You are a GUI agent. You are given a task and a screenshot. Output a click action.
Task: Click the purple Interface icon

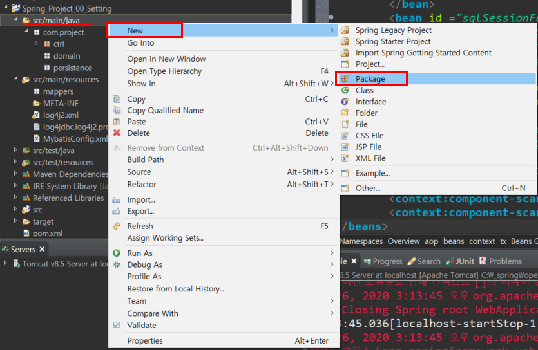(345, 102)
